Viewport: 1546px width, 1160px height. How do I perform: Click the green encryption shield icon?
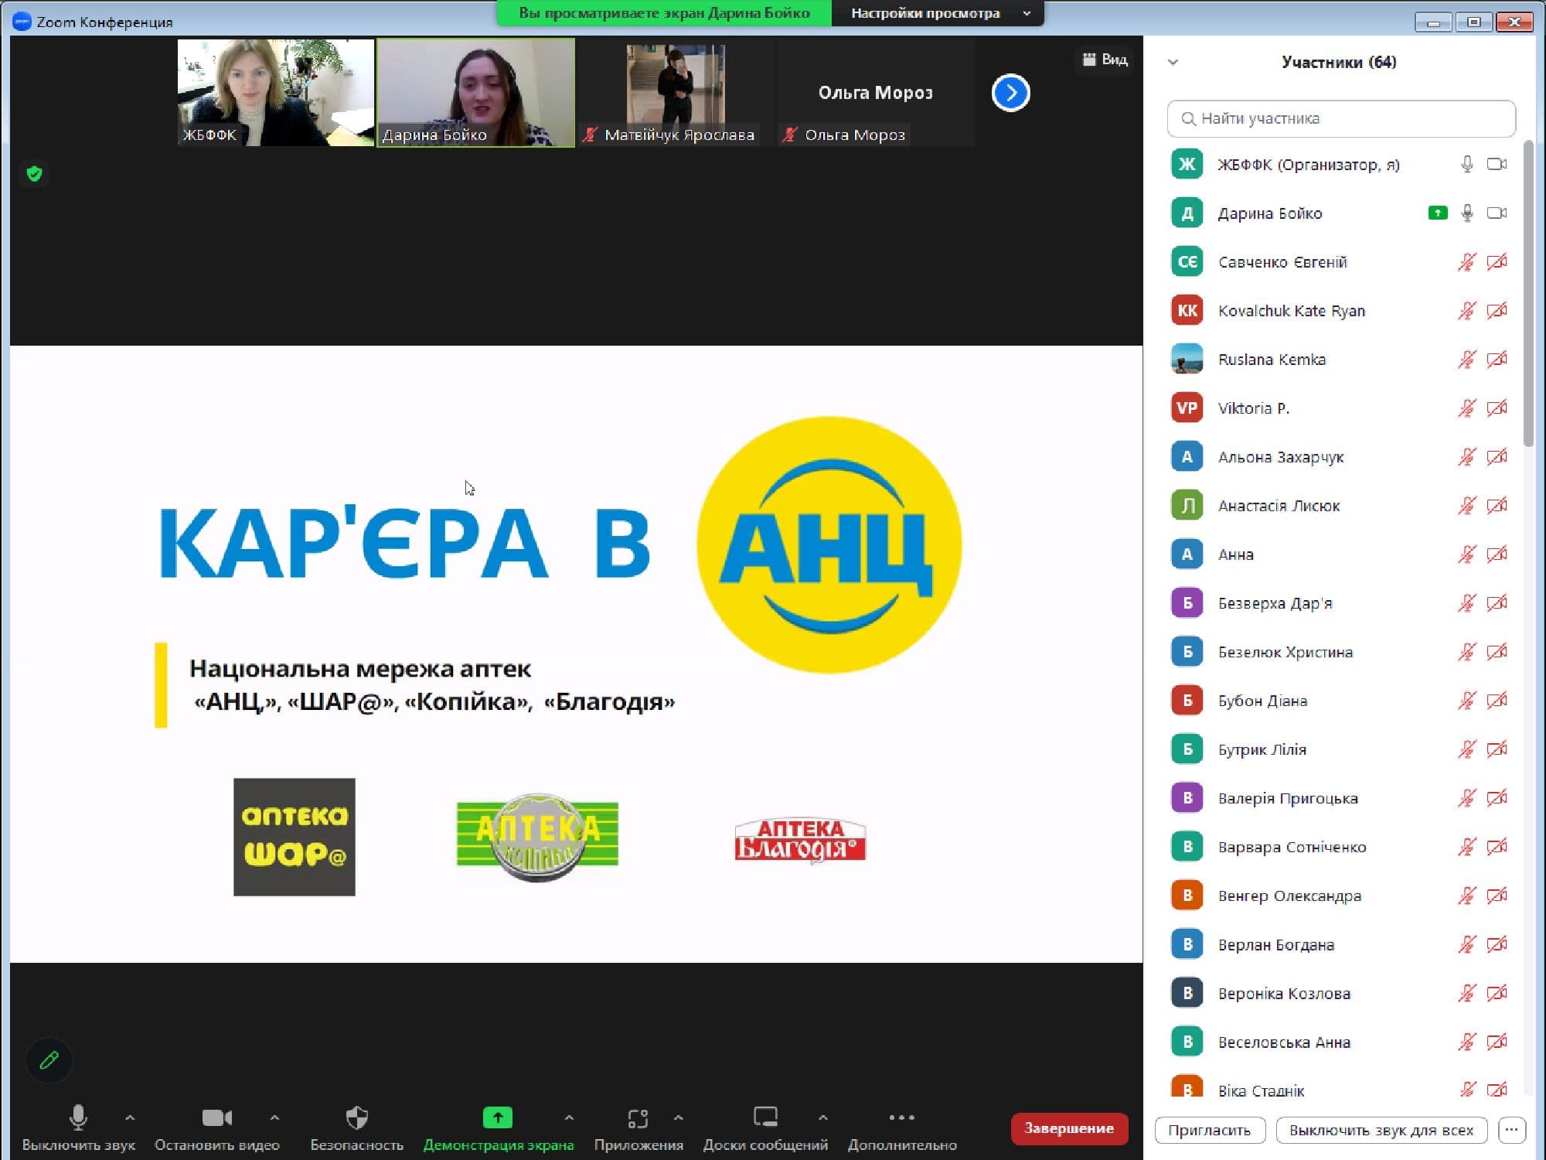pos(34,173)
